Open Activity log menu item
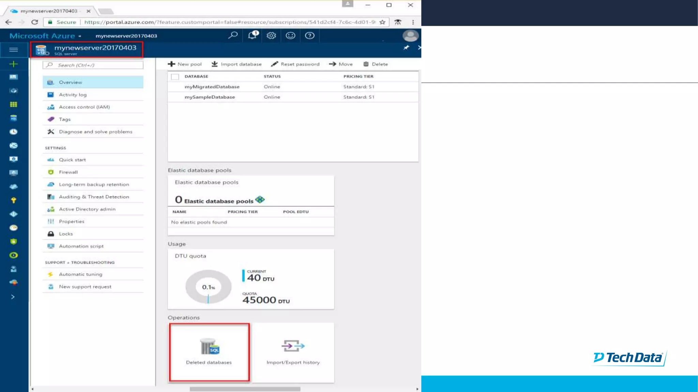 (x=93, y=95)
